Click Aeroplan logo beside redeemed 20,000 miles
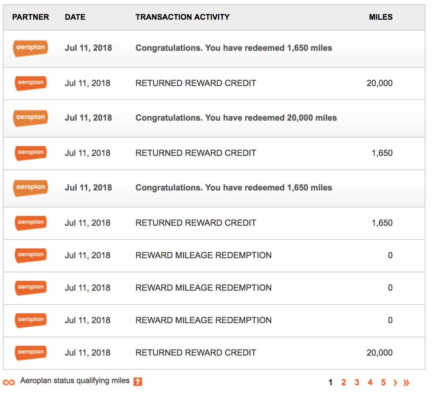This screenshot has height=393, width=431. click(x=30, y=118)
